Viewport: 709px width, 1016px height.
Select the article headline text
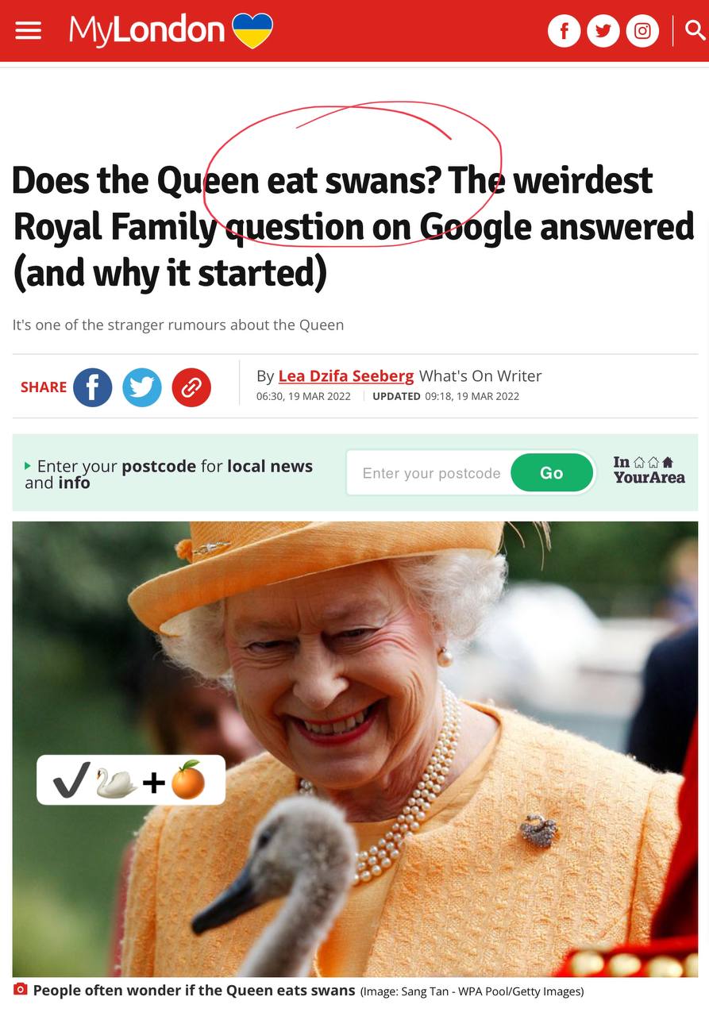pos(353,226)
